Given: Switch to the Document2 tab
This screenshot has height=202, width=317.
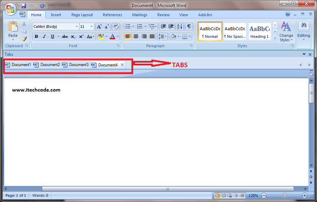Looking at the screenshot, I should [47, 65].
